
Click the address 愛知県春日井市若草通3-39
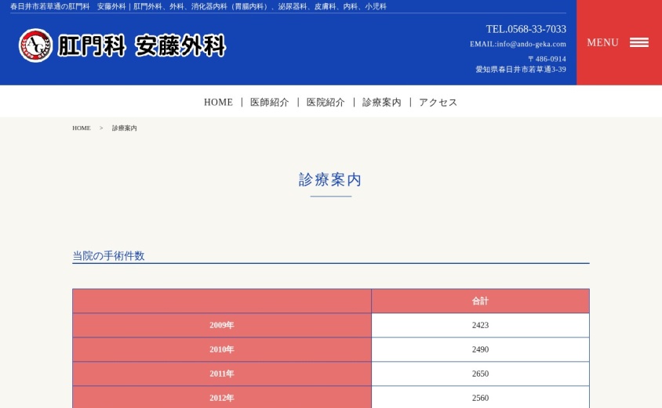click(x=521, y=69)
